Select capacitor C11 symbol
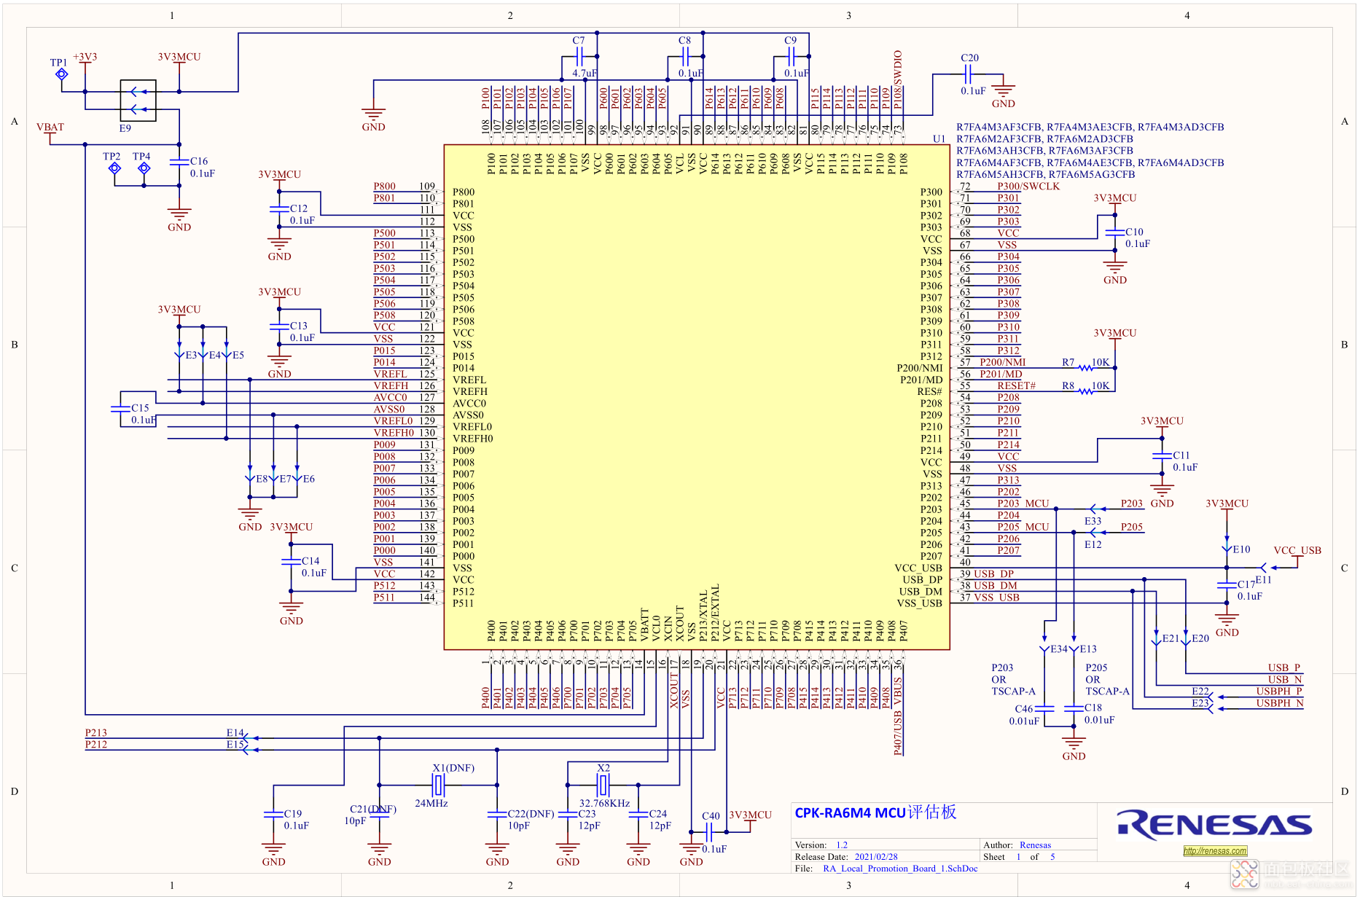The height and width of the screenshot is (897, 1360). 1162,456
